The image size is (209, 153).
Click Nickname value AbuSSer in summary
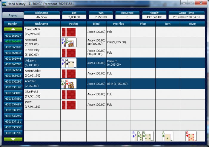click(x=42, y=17)
